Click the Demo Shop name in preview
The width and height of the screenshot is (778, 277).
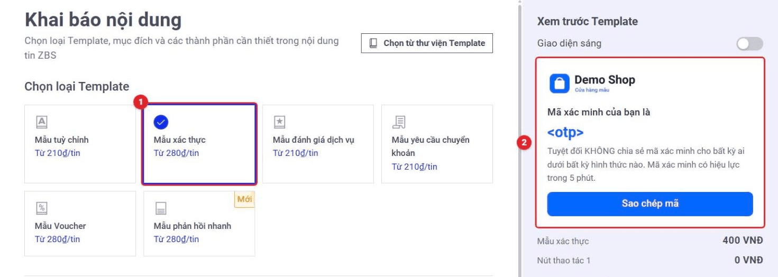pyautogui.click(x=605, y=80)
